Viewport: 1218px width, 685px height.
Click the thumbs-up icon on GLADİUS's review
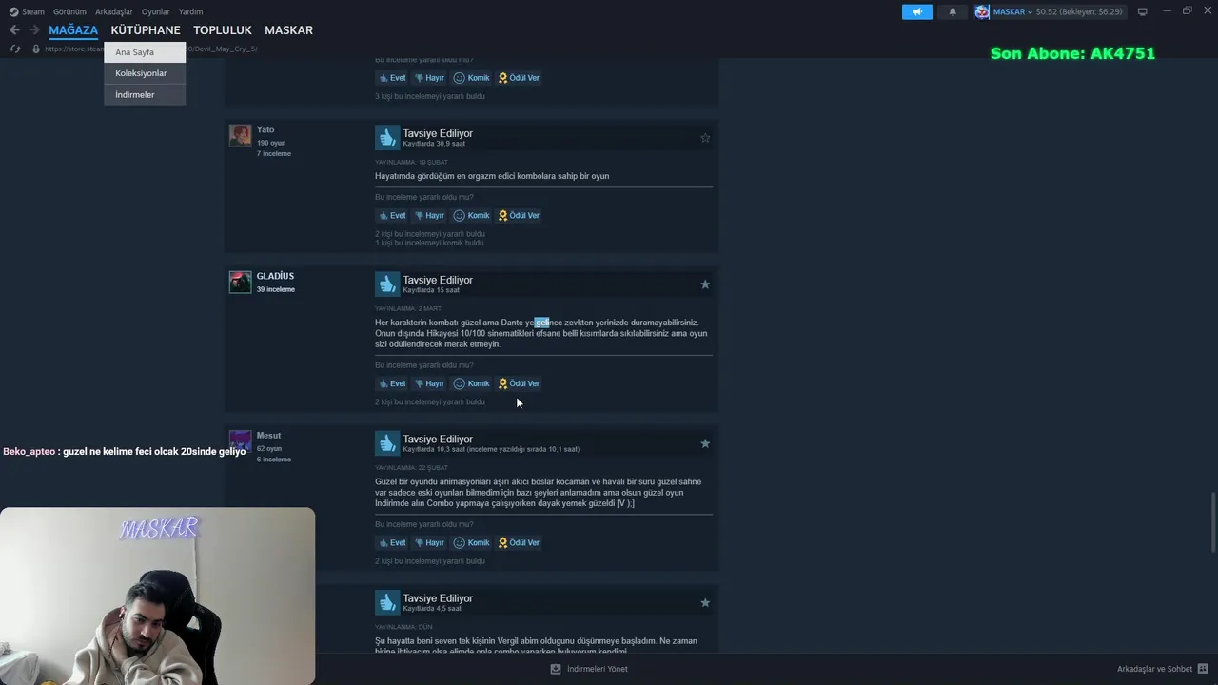[x=387, y=284]
